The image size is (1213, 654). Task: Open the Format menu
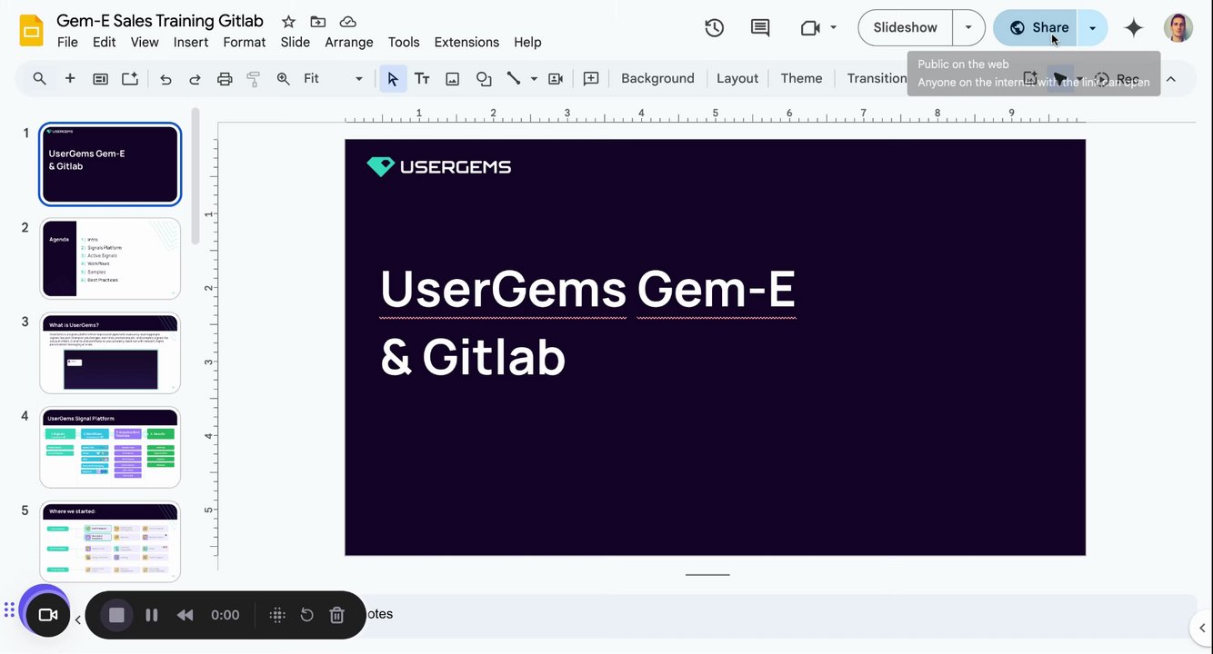click(x=245, y=43)
